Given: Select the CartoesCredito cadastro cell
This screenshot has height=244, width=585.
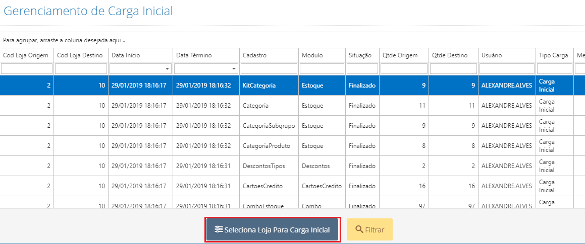Looking at the screenshot, I should coord(269,186).
